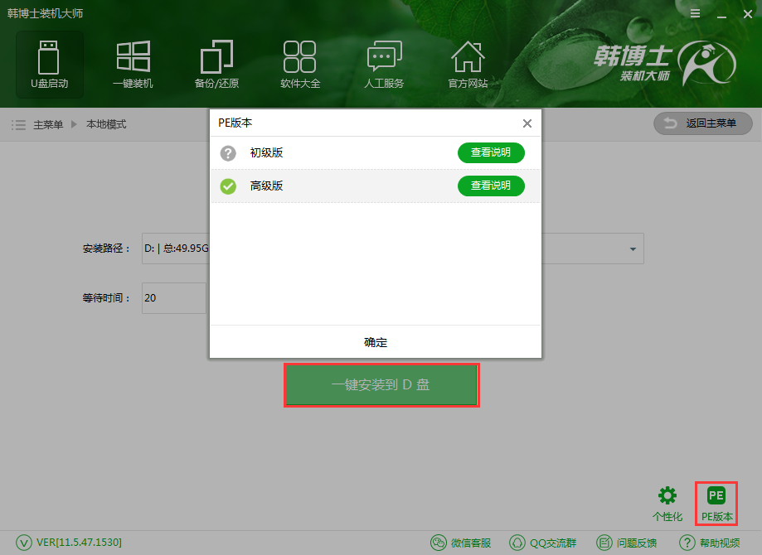Launch 人工服务 customer support

[384, 64]
